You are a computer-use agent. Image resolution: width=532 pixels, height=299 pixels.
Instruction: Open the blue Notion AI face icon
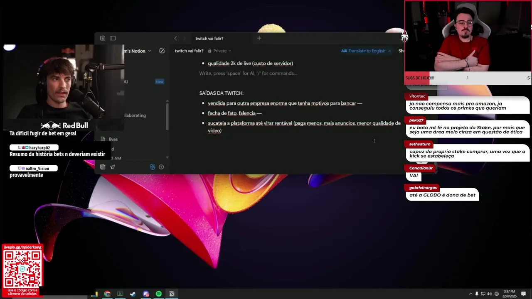tap(153, 167)
